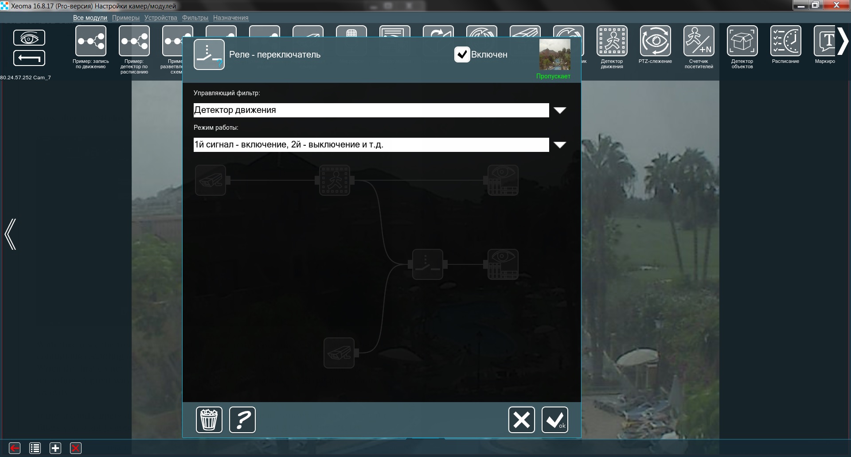851x457 pixels.
Task: Confirm settings with the OK checkmark button
Action: [554, 419]
